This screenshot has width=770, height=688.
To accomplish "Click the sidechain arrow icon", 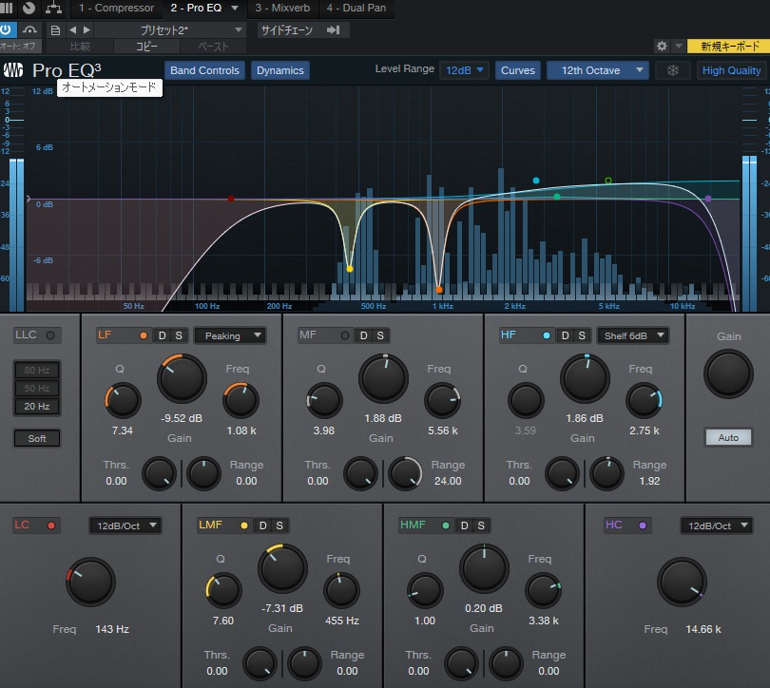I will (333, 30).
